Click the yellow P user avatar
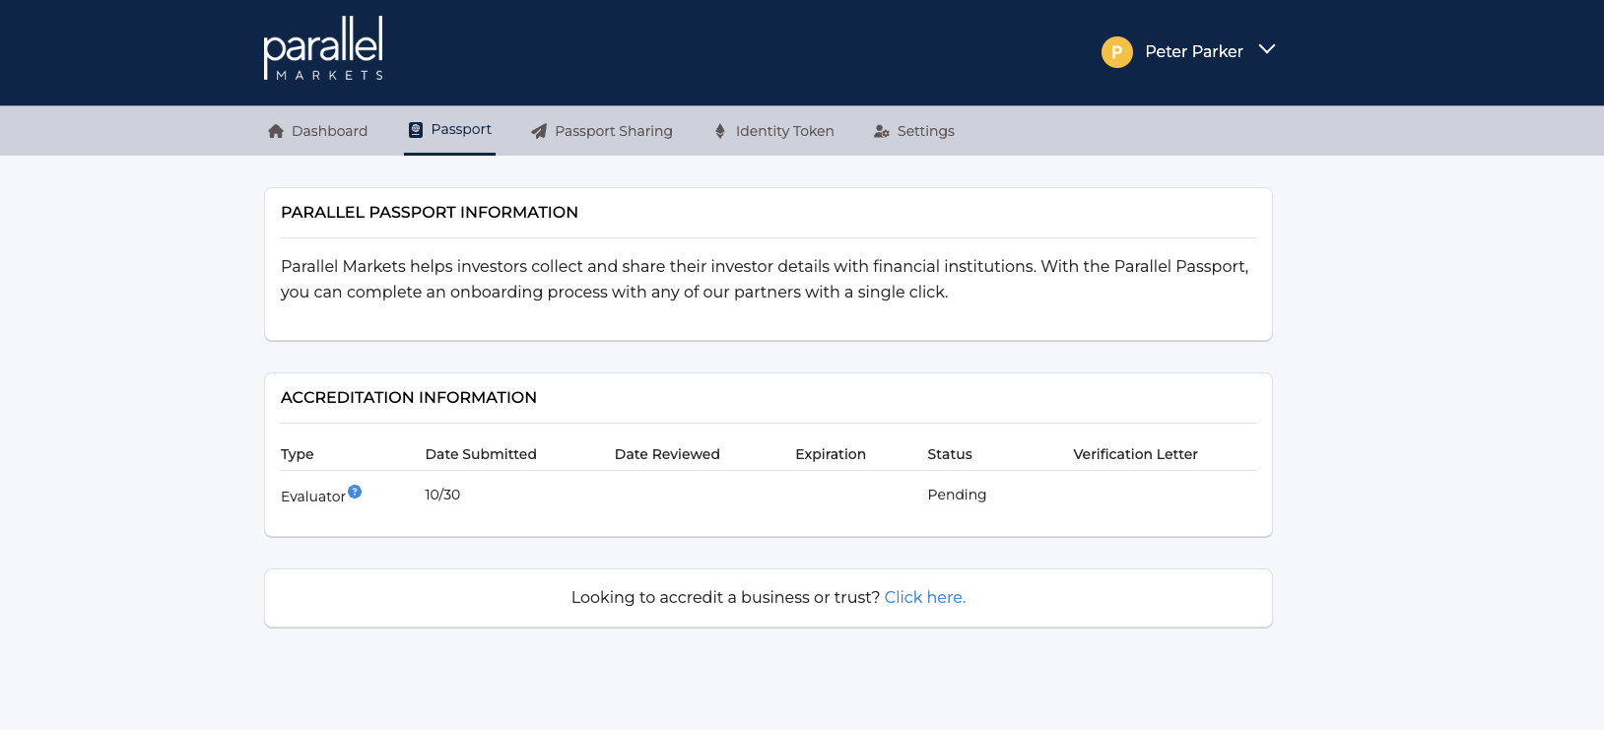 pos(1116,52)
